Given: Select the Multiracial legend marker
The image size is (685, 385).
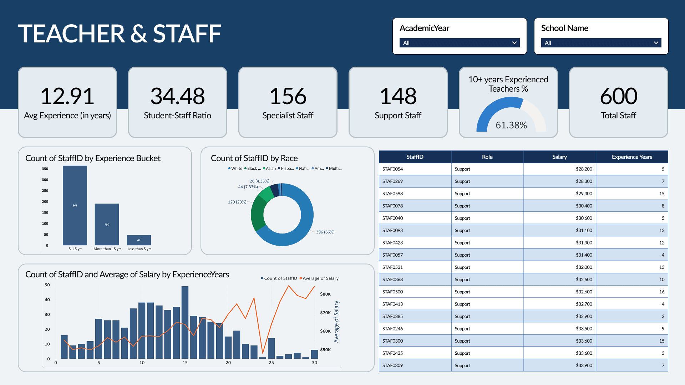Looking at the screenshot, I should pyautogui.click(x=327, y=168).
